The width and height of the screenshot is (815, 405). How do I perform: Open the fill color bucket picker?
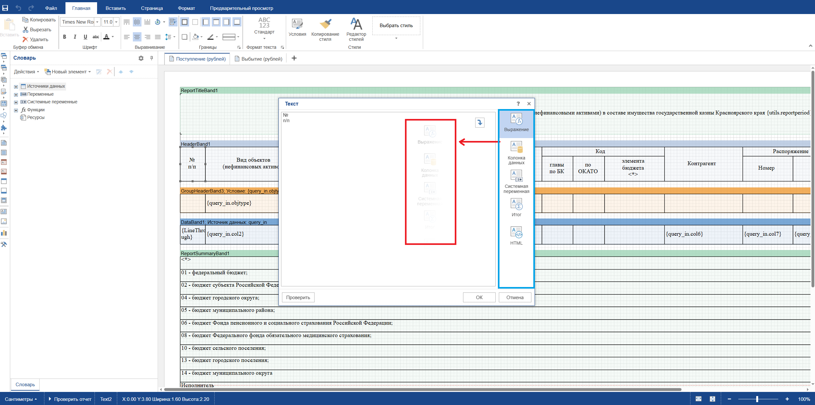pyautogui.click(x=195, y=37)
